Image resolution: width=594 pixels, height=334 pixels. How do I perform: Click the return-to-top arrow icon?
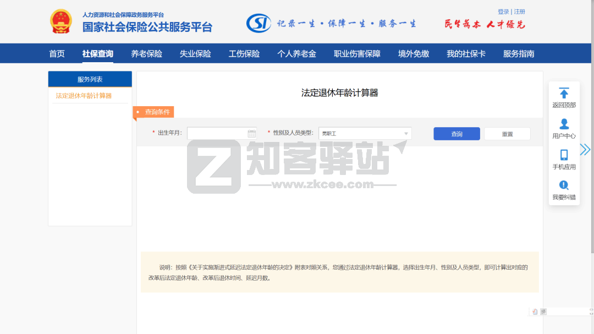click(x=564, y=93)
